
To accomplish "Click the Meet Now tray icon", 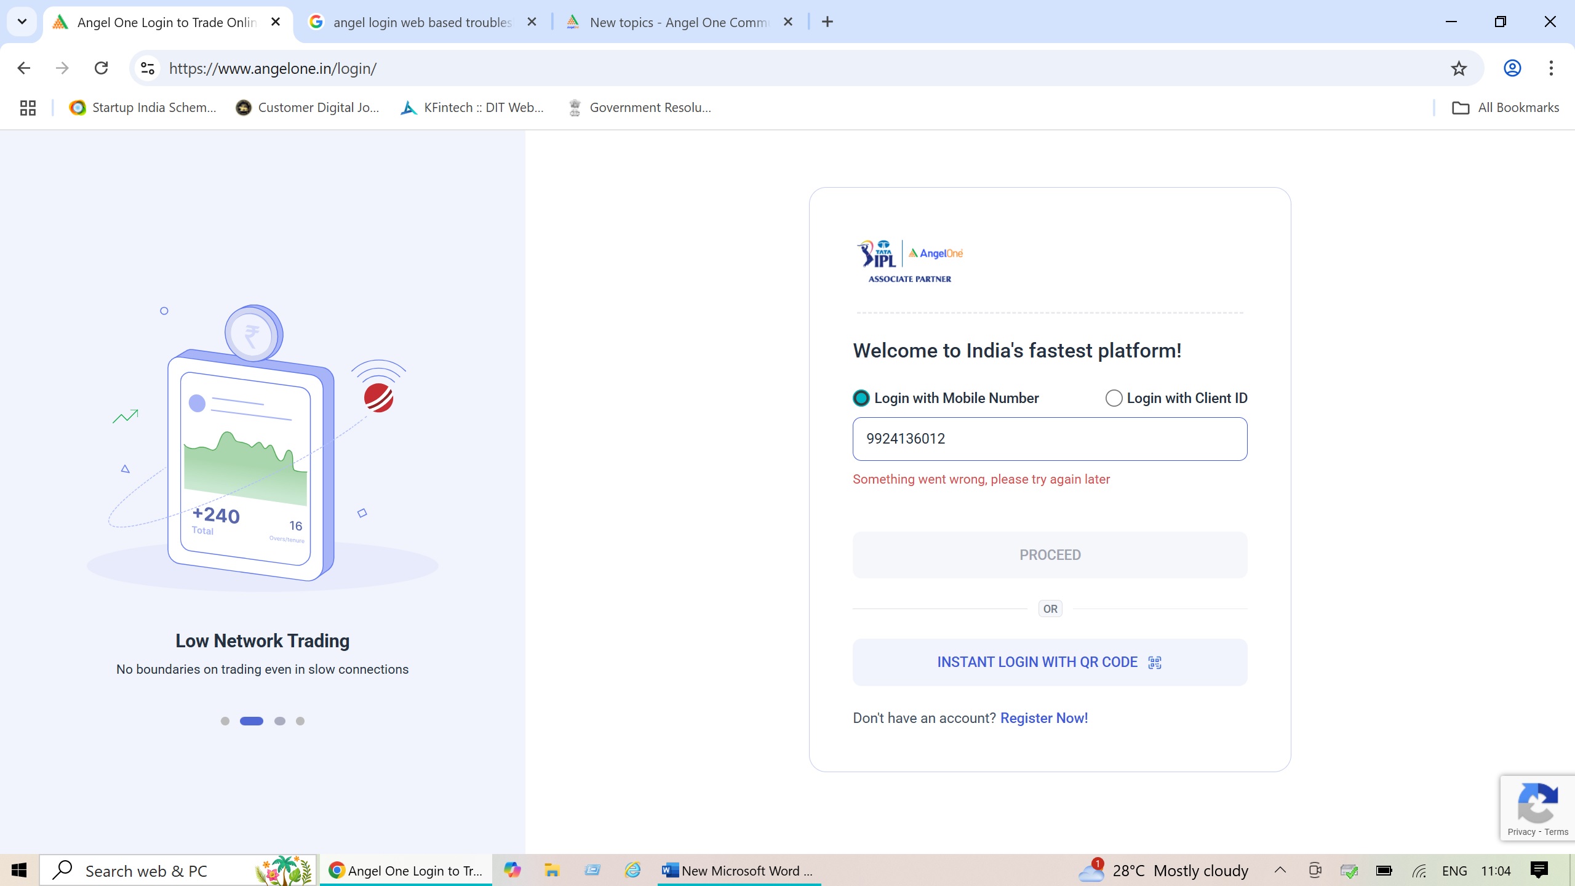I will click(x=1315, y=870).
